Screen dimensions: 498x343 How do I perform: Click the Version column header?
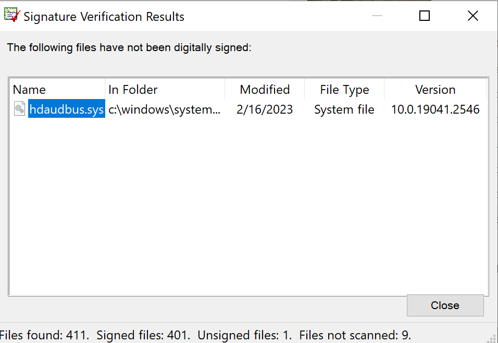435,90
